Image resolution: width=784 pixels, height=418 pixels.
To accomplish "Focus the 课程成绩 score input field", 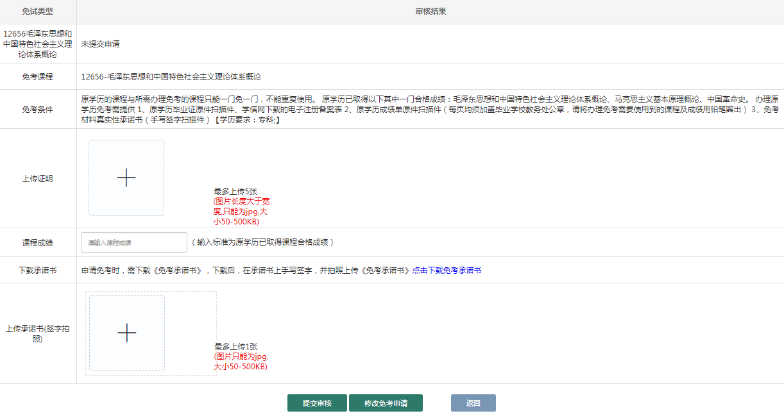I will pos(134,242).
